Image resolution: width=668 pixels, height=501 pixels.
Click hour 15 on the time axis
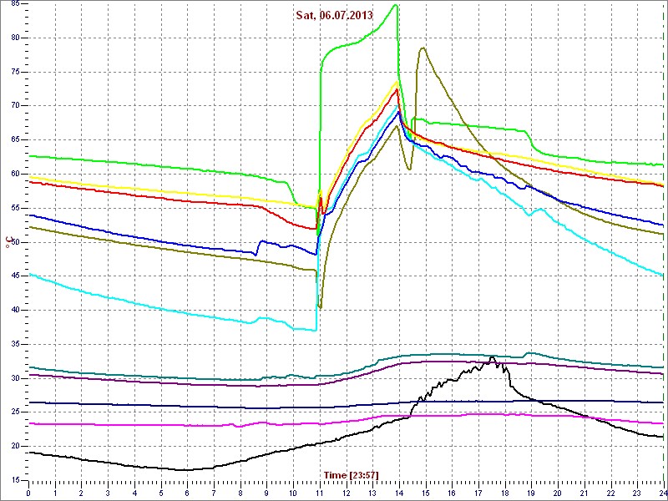426,493
